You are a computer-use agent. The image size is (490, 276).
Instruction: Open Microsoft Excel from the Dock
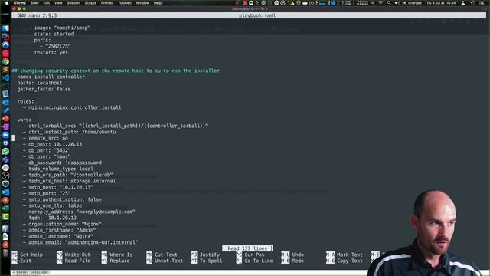(5, 209)
